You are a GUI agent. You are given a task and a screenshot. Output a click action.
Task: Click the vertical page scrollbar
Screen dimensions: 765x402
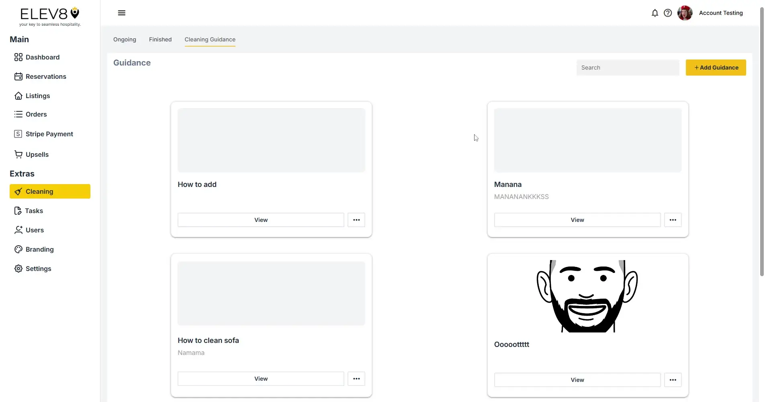coord(761,141)
